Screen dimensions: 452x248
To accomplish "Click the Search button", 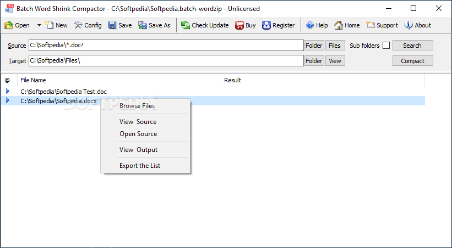I will [412, 46].
